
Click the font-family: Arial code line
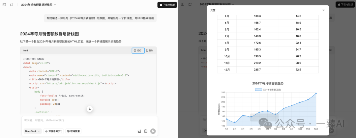click(62, 96)
